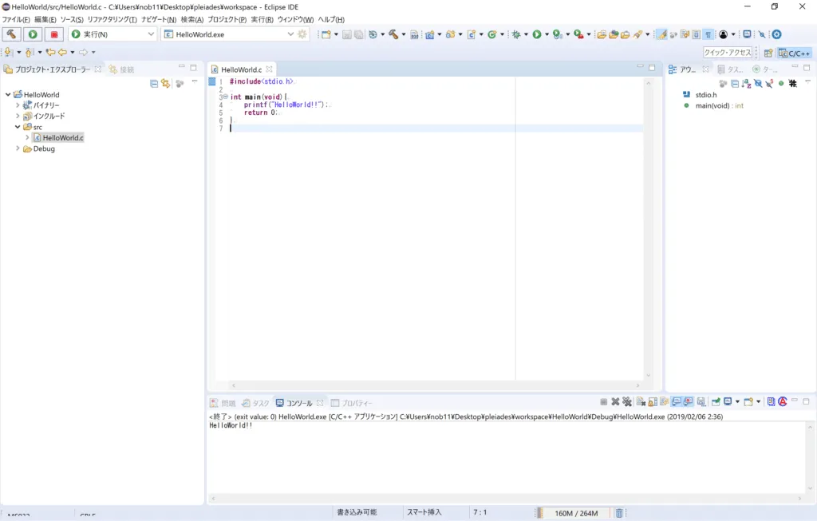Open the ヘルプ(H) menu
The height and width of the screenshot is (521, 817).
[x=331, y=20]
